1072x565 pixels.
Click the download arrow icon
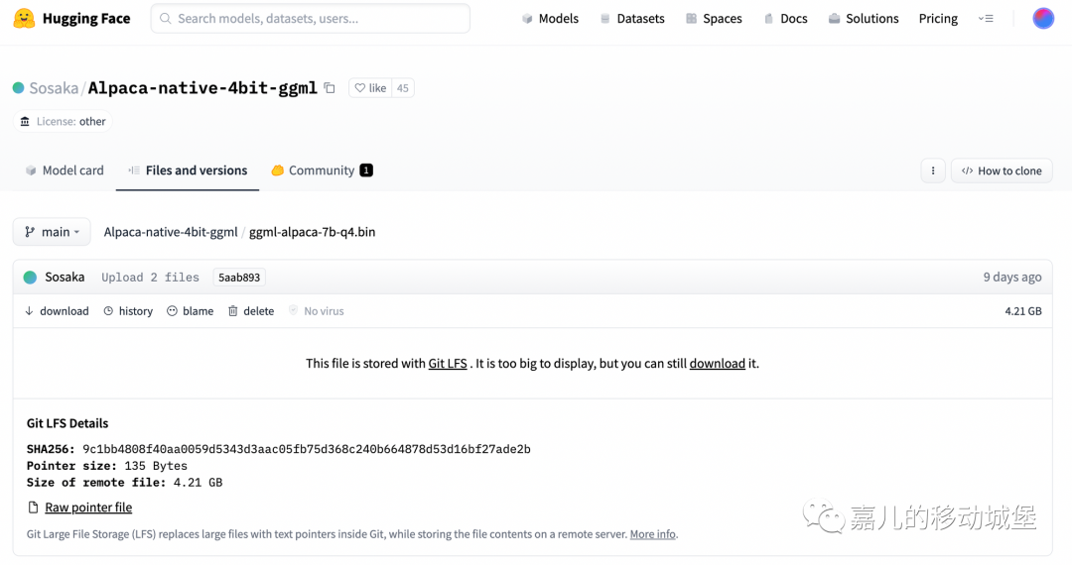(29, 311)
